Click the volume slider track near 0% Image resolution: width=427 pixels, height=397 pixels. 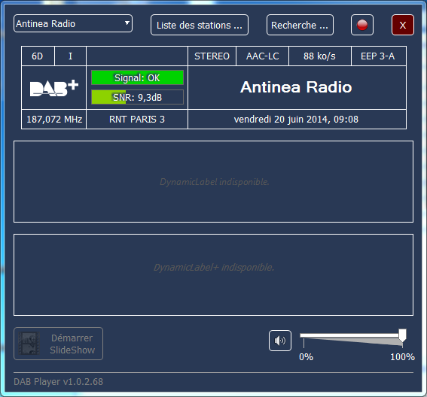(304, 335)
